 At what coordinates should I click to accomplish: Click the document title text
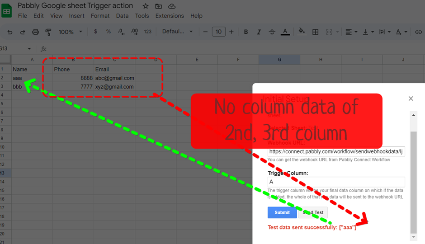(x=76, y=6)
